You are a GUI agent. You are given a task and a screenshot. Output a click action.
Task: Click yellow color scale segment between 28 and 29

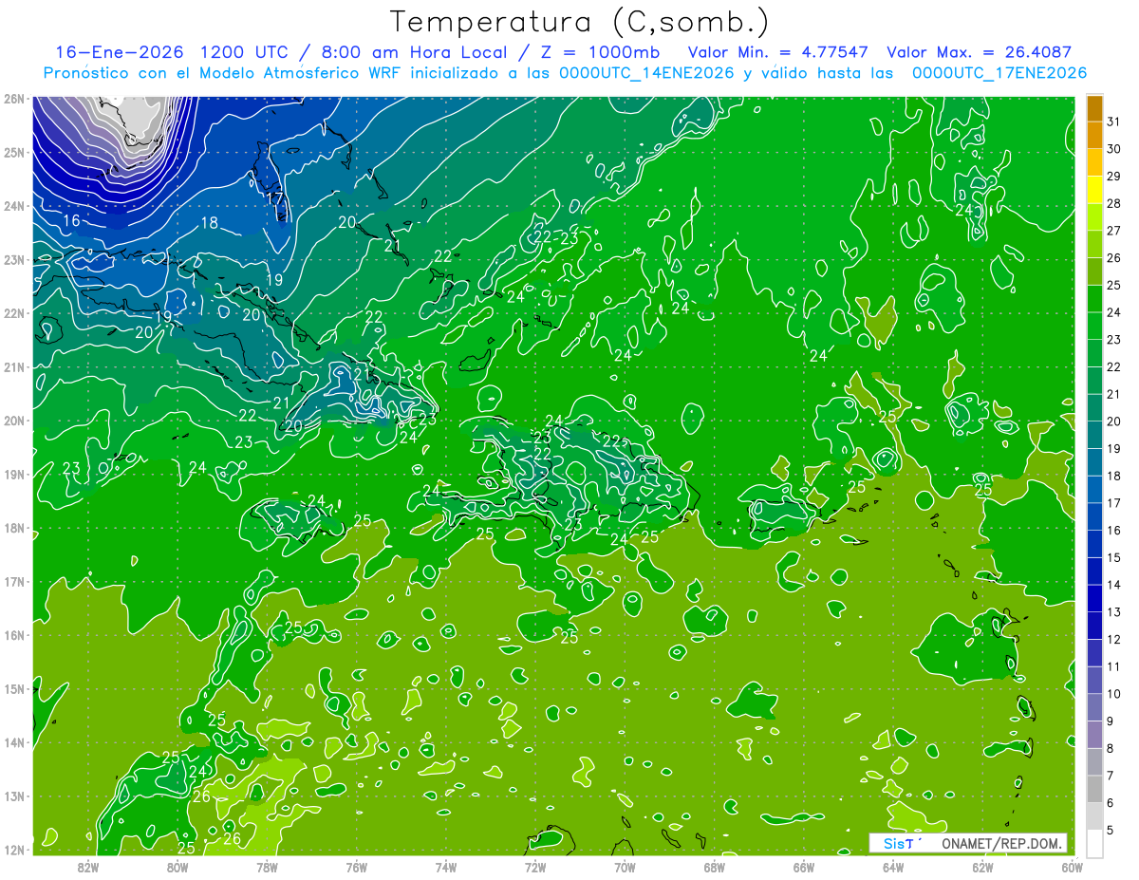[x=1094, y=190]
